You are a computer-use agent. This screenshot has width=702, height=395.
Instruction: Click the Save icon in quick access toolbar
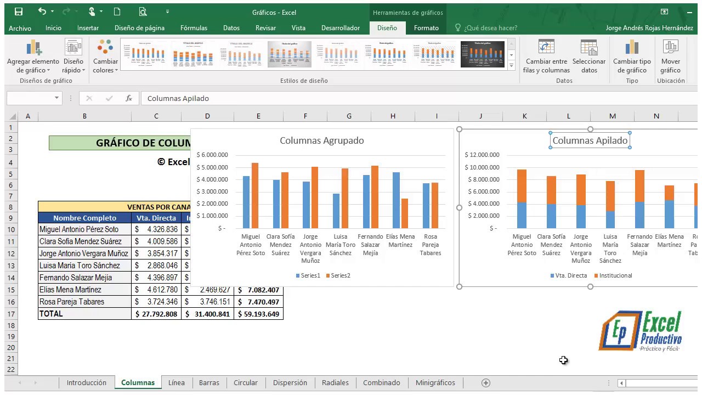pyautogui.click(x=19, y=12)
